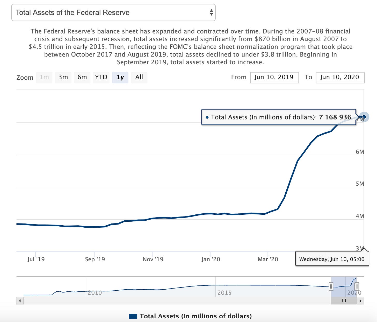Click the tooltip value 7 168 936
The width and height of the screenshot is (377, 322).
(x=335, y=117)
